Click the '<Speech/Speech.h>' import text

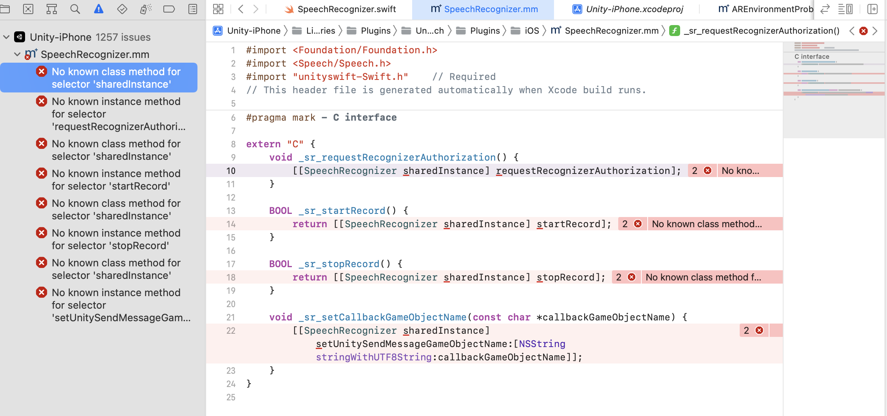pyautogui.click(x=342, y=63)
